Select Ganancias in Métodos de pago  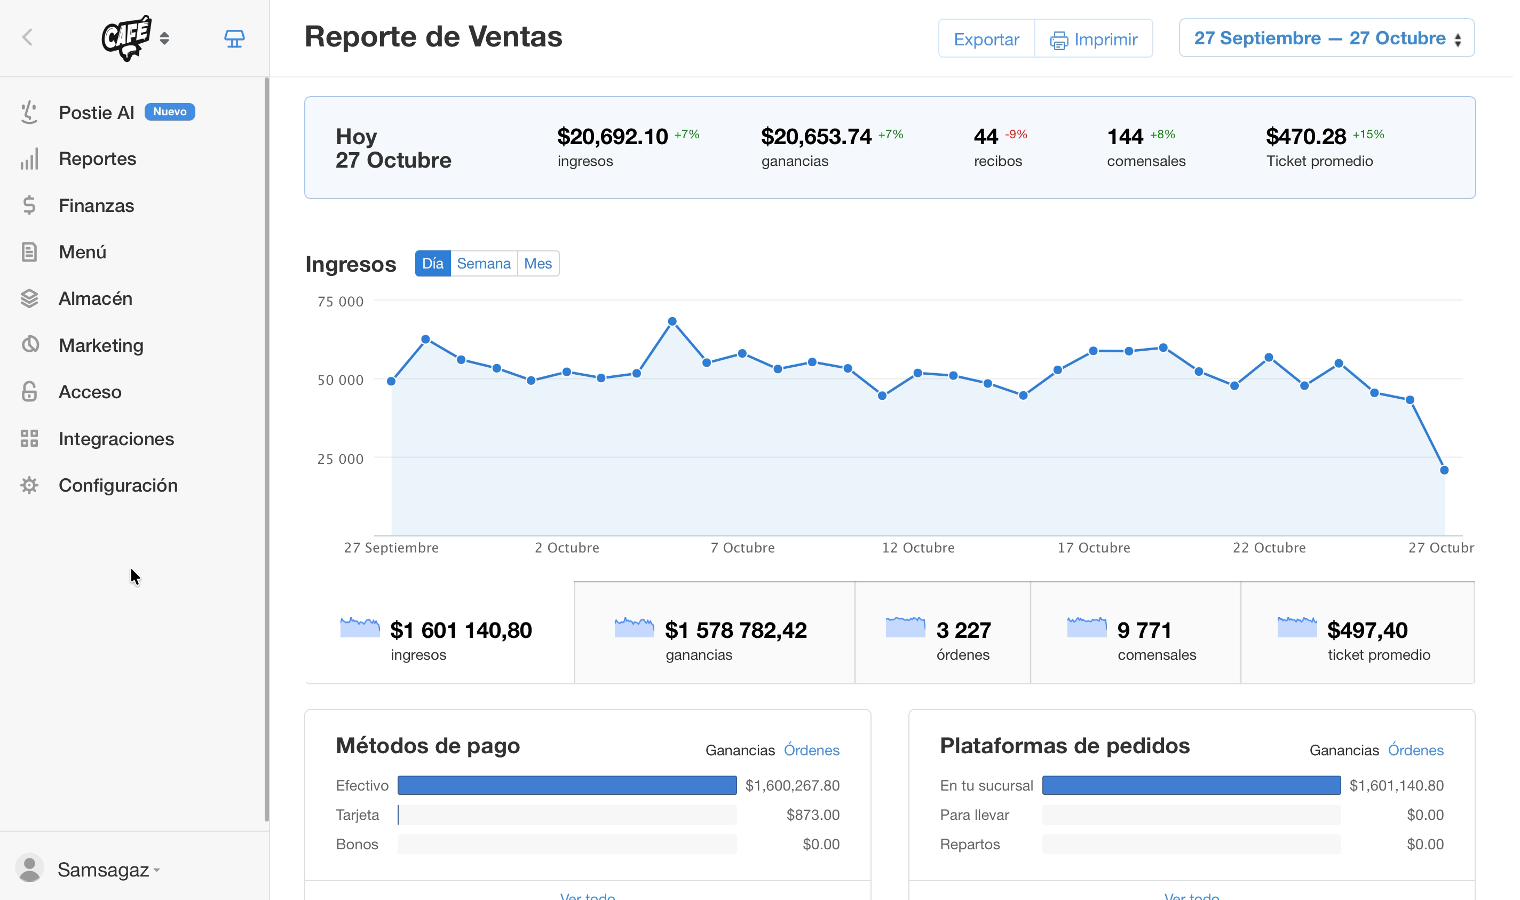pos(740,750)
